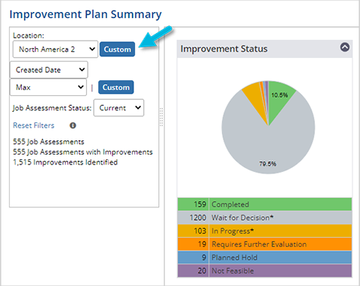This screenshot has width=360, height=286.
Task: Open the Created Date dropdown
Action: [x=49, y=70]
